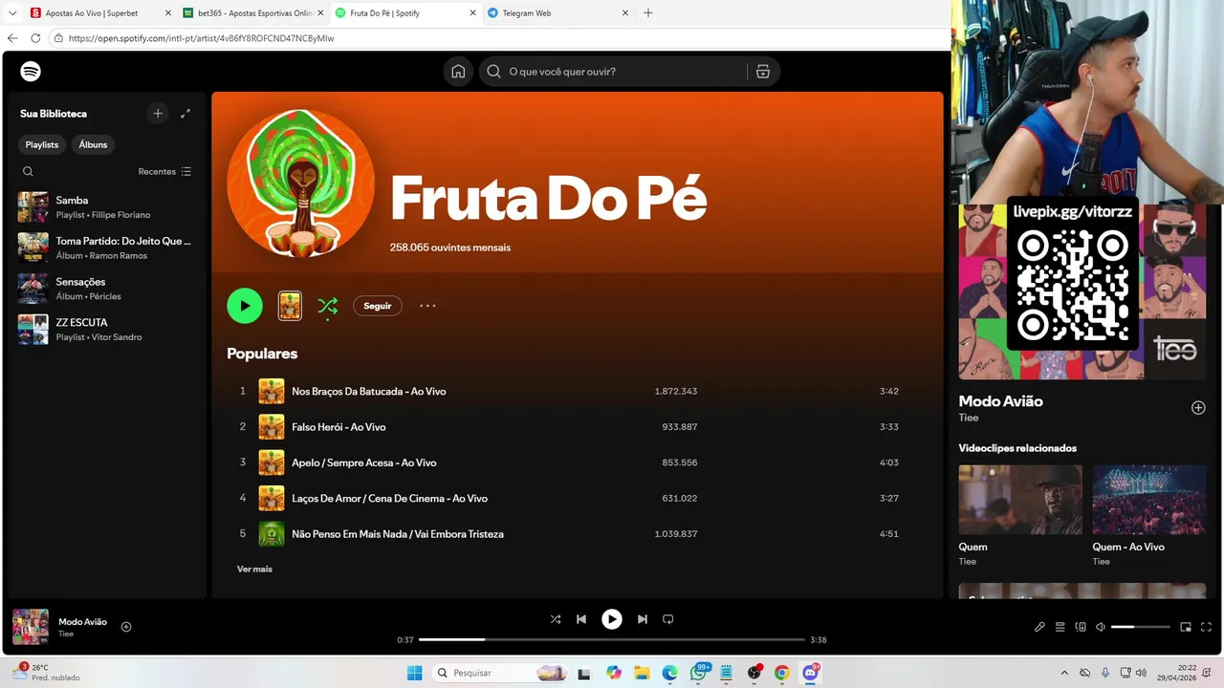Search within library using magnifier icon

click(x=28, y=172)
